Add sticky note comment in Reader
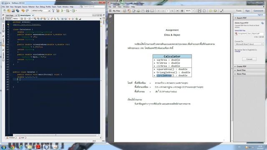This screenshot has height=150, width=267. (x=211, y=11)
